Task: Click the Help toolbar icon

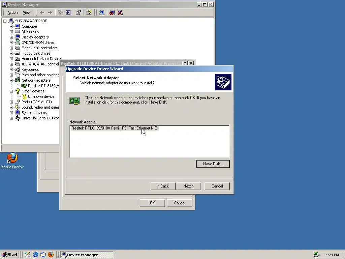Action: (89, 12)
